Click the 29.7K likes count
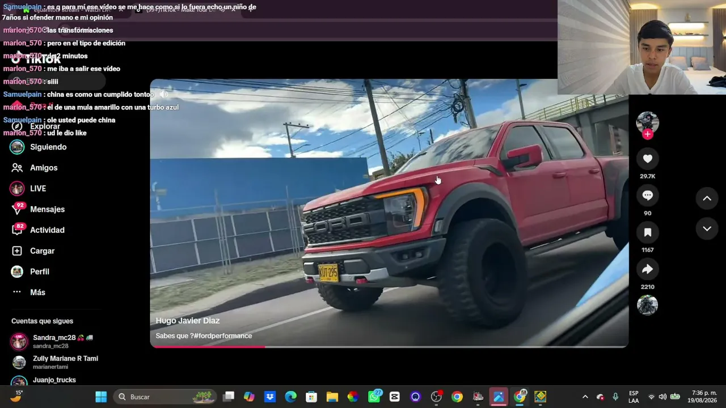Image resolution: width=726 pixels, height=408 pixels. click(647, 176)
